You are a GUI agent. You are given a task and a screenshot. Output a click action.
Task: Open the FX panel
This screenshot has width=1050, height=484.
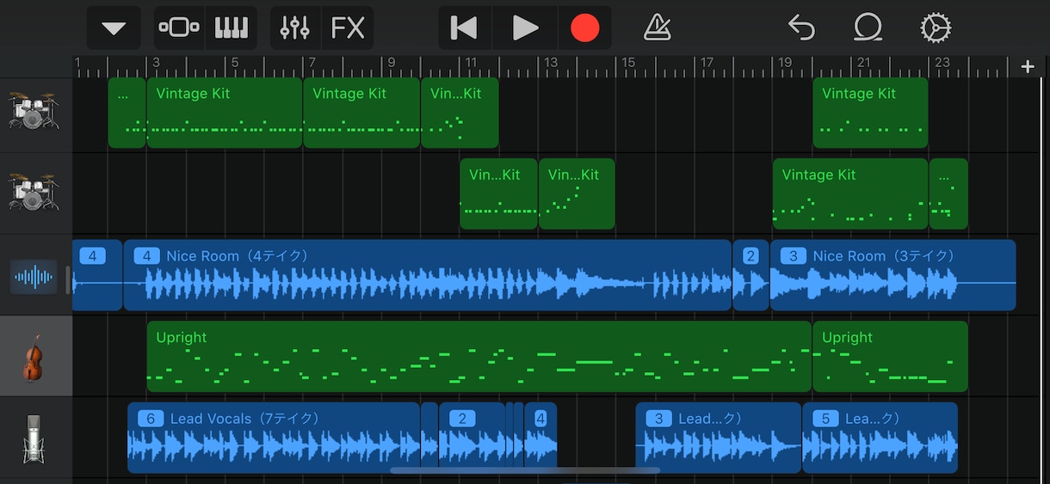click(x=348, y=28)
